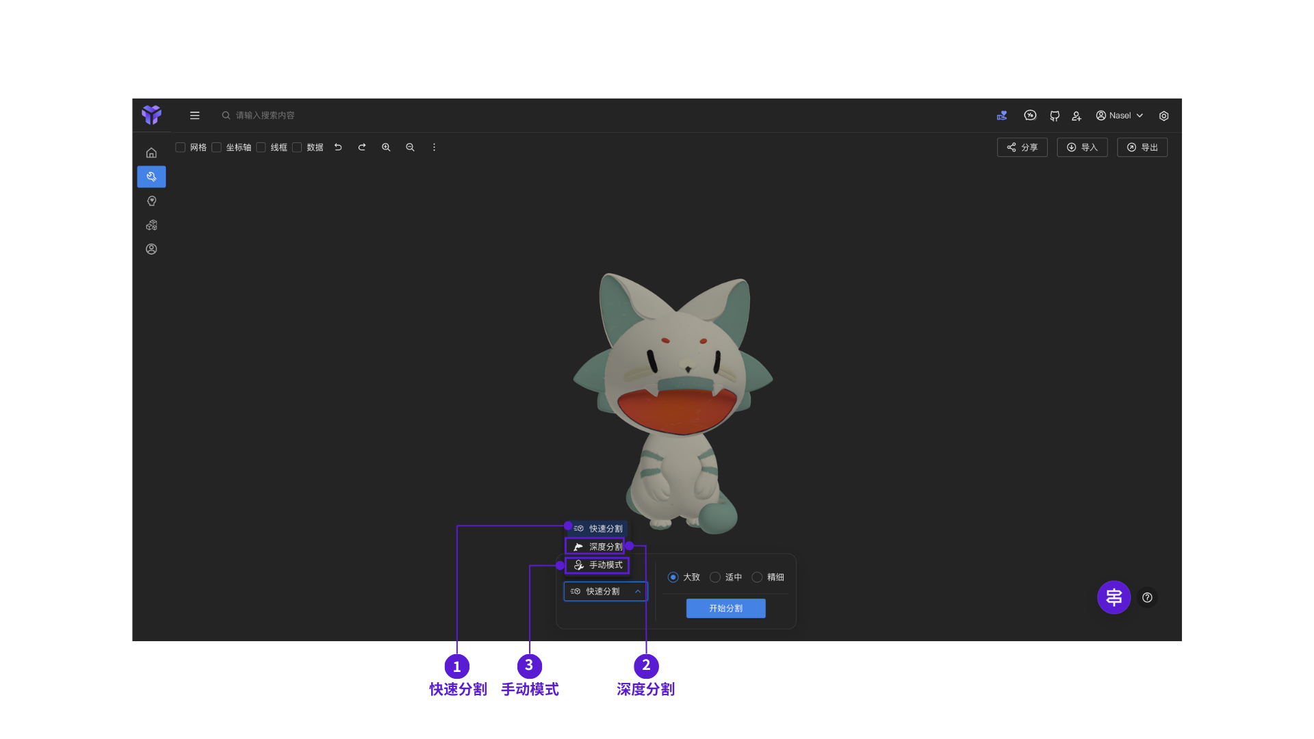The width and height of the screenshot is (1314, 739).
Task: Click the 开始分割 button
Action: coord(725,608)
